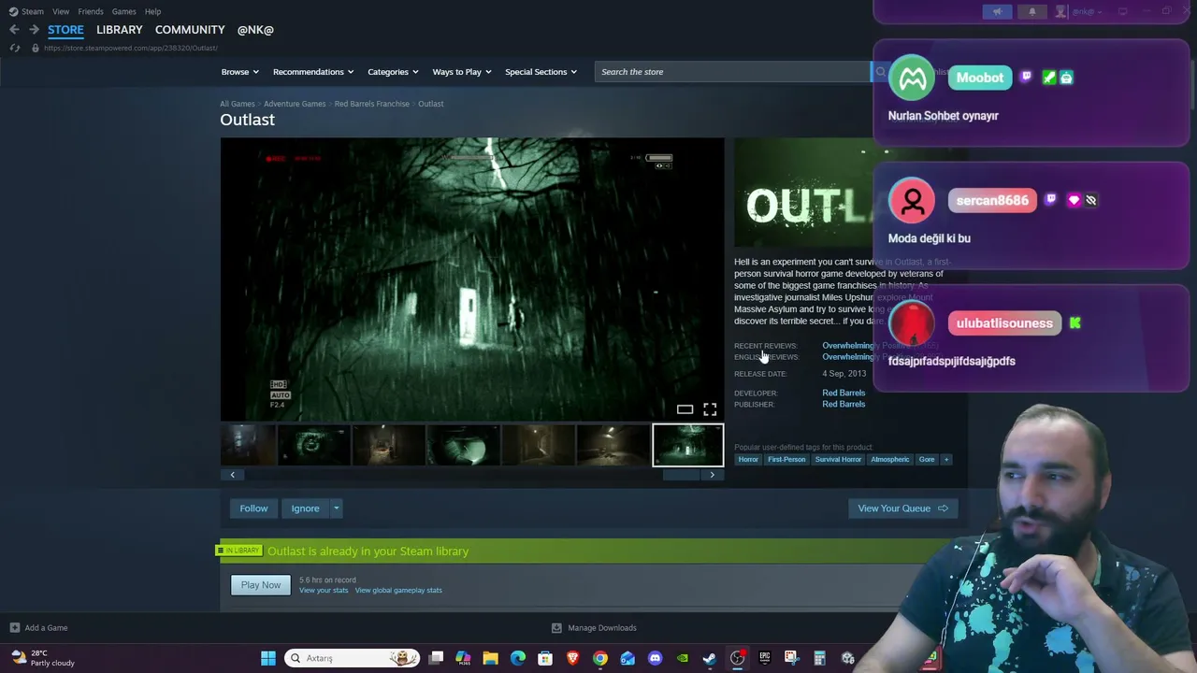
Task: Click the Play Now button
Action: [x=261, y=585]
